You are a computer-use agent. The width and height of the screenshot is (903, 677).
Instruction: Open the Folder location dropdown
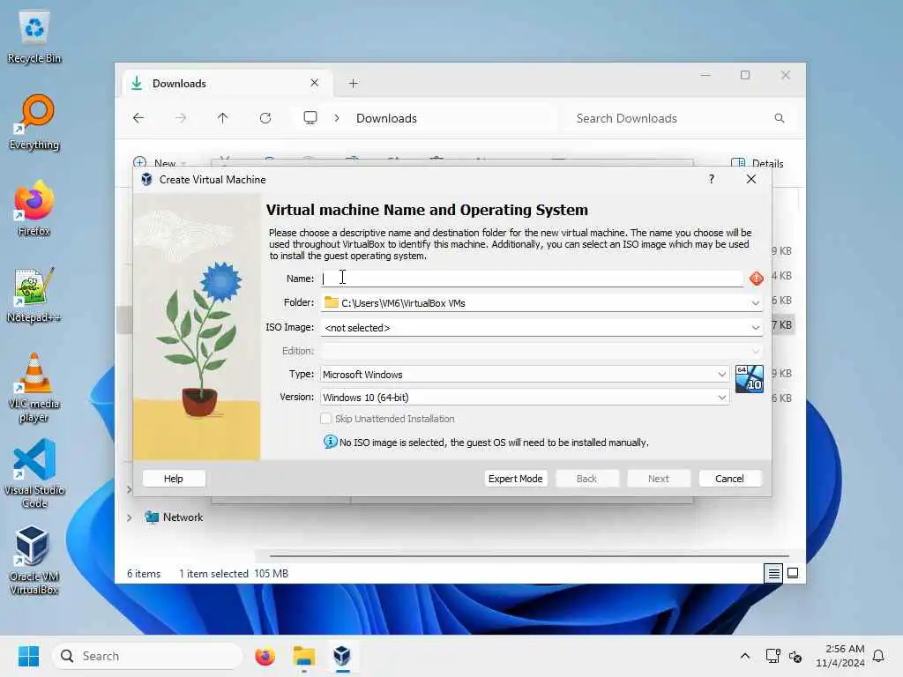[755, 303]
